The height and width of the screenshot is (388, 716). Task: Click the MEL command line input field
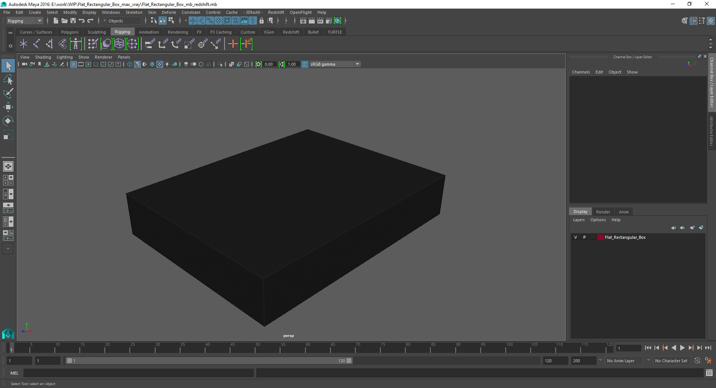pos(139,373)
